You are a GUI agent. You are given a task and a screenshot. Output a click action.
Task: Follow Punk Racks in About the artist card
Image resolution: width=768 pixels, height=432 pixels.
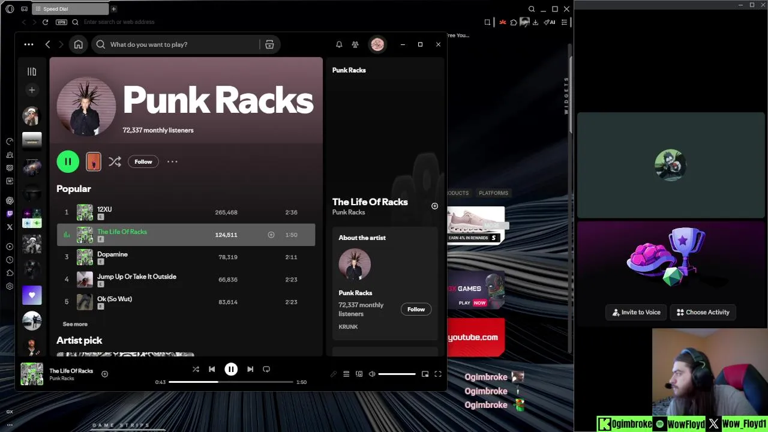pos(416,309)
